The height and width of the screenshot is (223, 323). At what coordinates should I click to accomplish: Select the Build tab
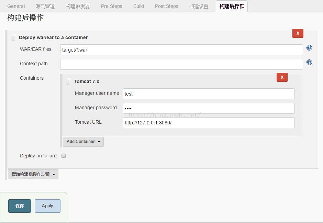pyautogui.click(x=138, y=6)
